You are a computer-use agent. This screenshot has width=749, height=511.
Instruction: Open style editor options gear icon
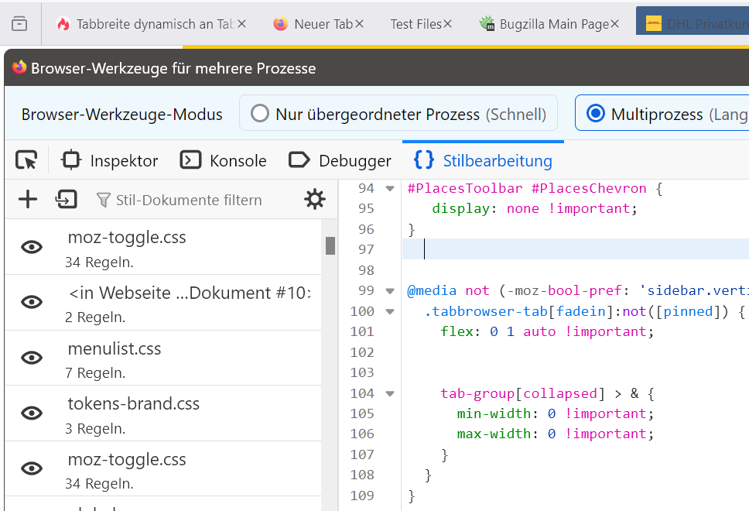pos(315,200)
